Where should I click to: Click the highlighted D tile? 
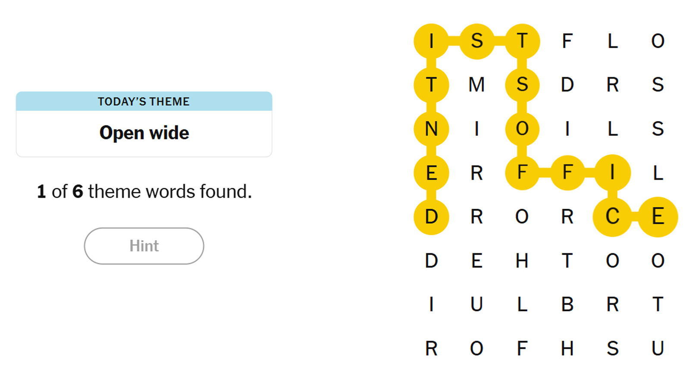tap(431, 216)
